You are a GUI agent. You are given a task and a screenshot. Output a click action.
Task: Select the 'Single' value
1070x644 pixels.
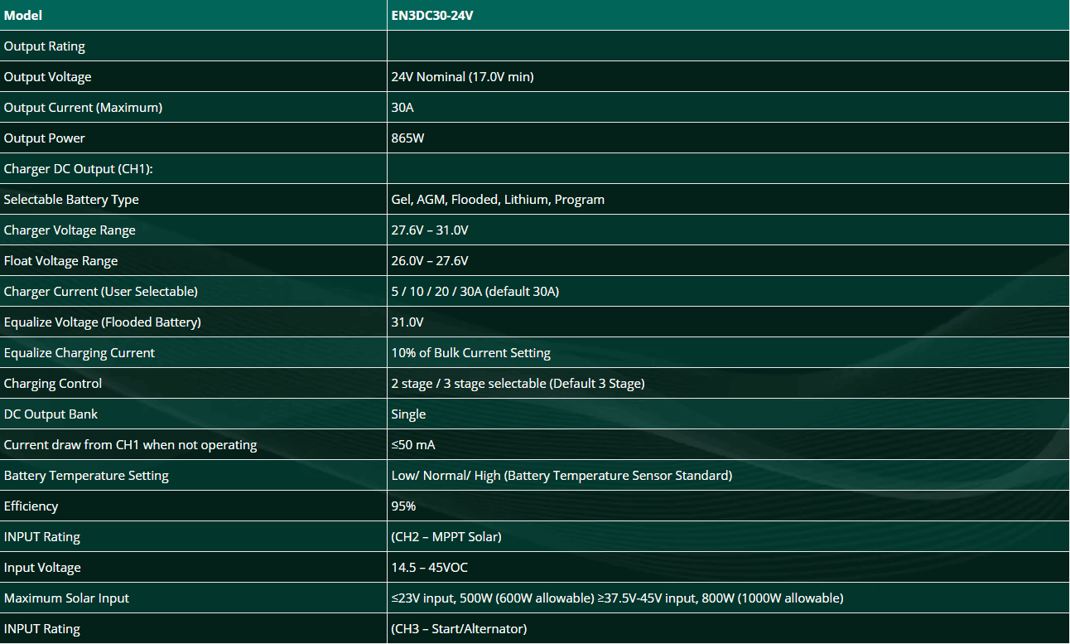[409, 414]
